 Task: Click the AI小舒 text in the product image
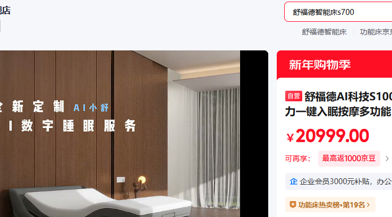[x=91, y=108]
